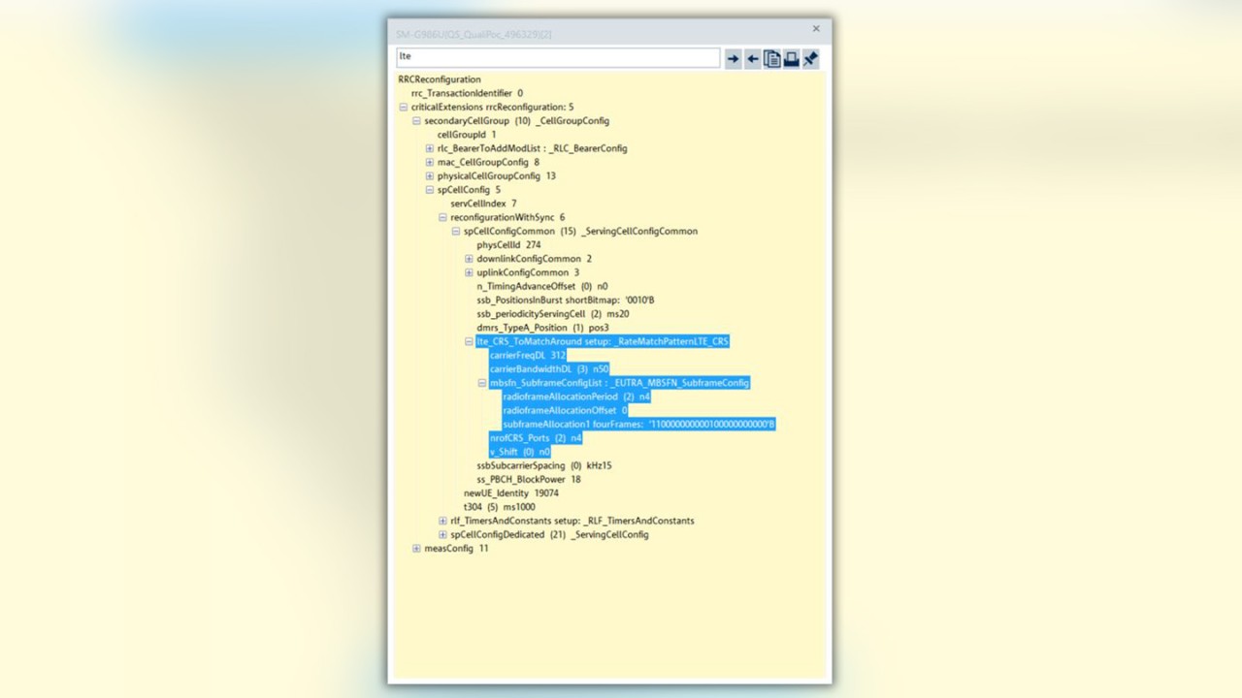Screen dimensions: 1242x698
Task: Expand the measConfig node
Action: 416,549
